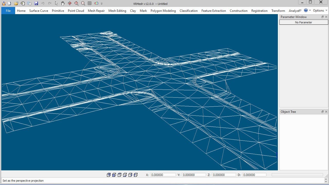The height and width of the screenshot is (185, 329).
Task: Open a file via folder icon
Action: [16, 3]
